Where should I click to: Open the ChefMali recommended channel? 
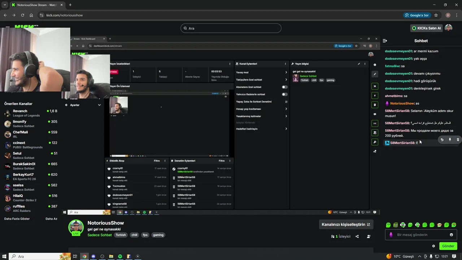click(x=31, y=134)
